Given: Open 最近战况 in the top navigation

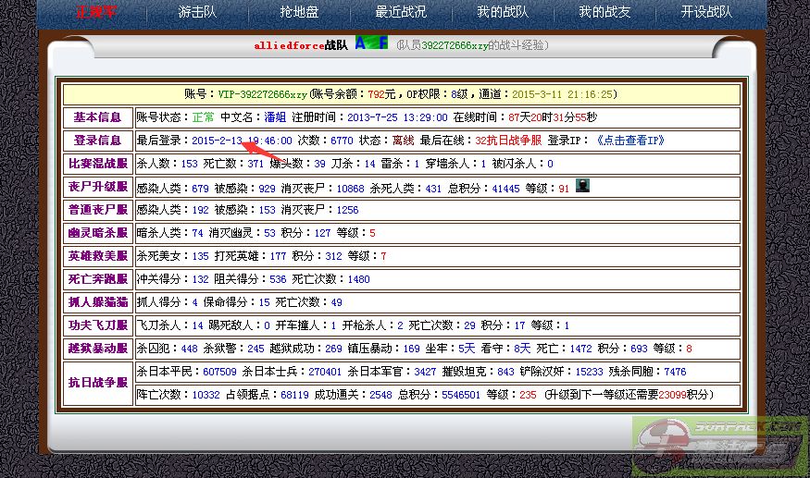Looking at the screenshot, I should [401, 12].
